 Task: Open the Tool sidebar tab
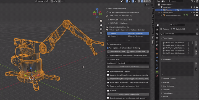(153, 16)
